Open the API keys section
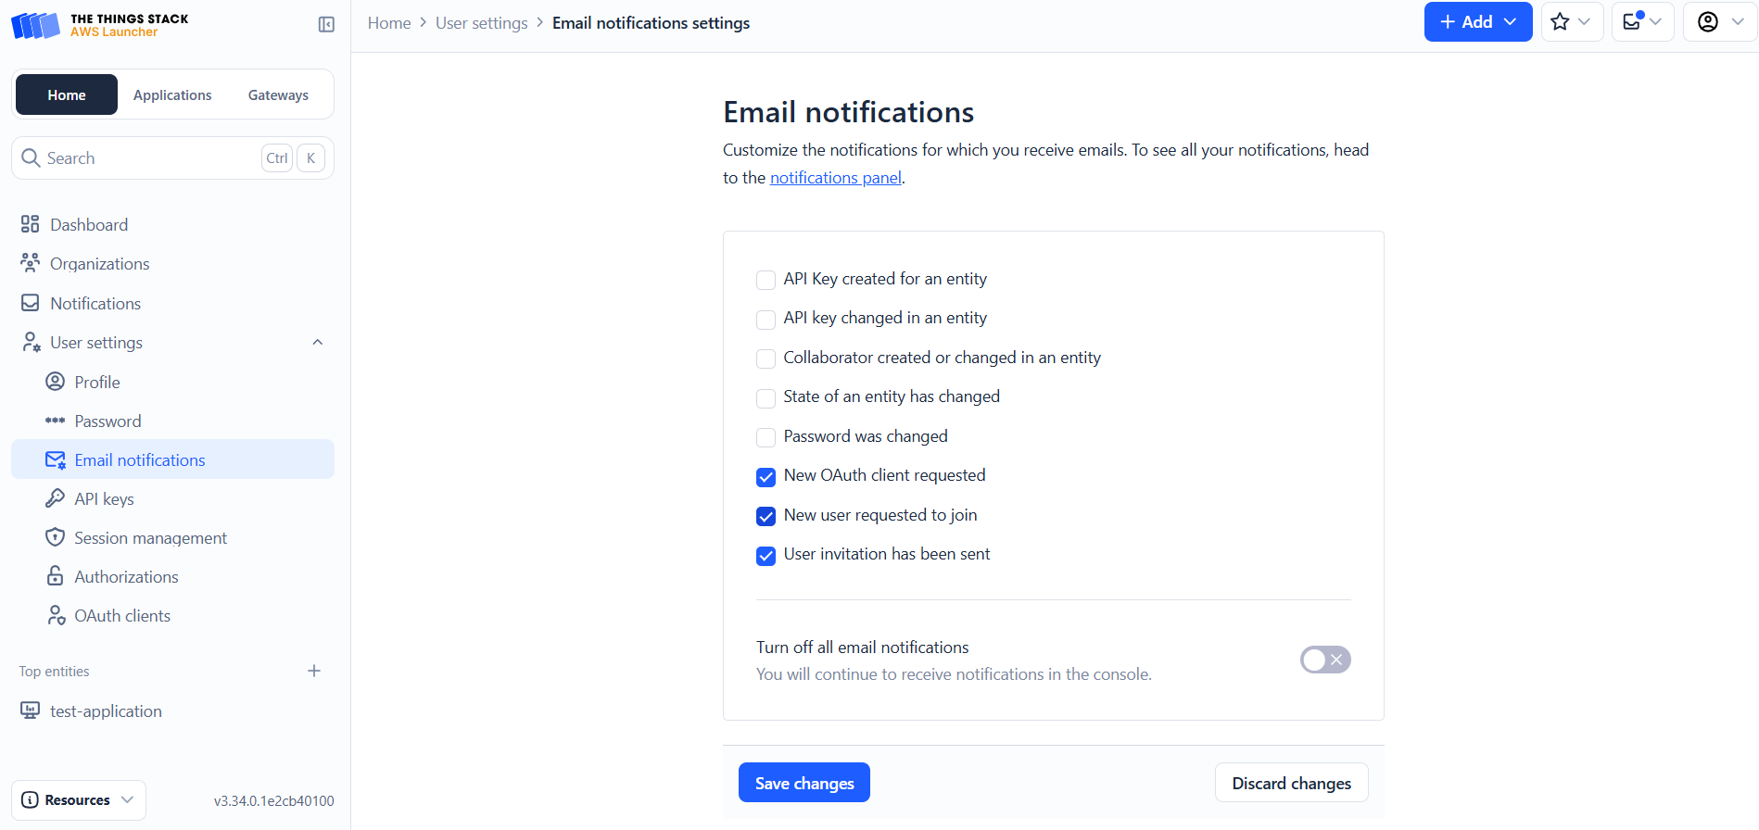 click(102, 498)
